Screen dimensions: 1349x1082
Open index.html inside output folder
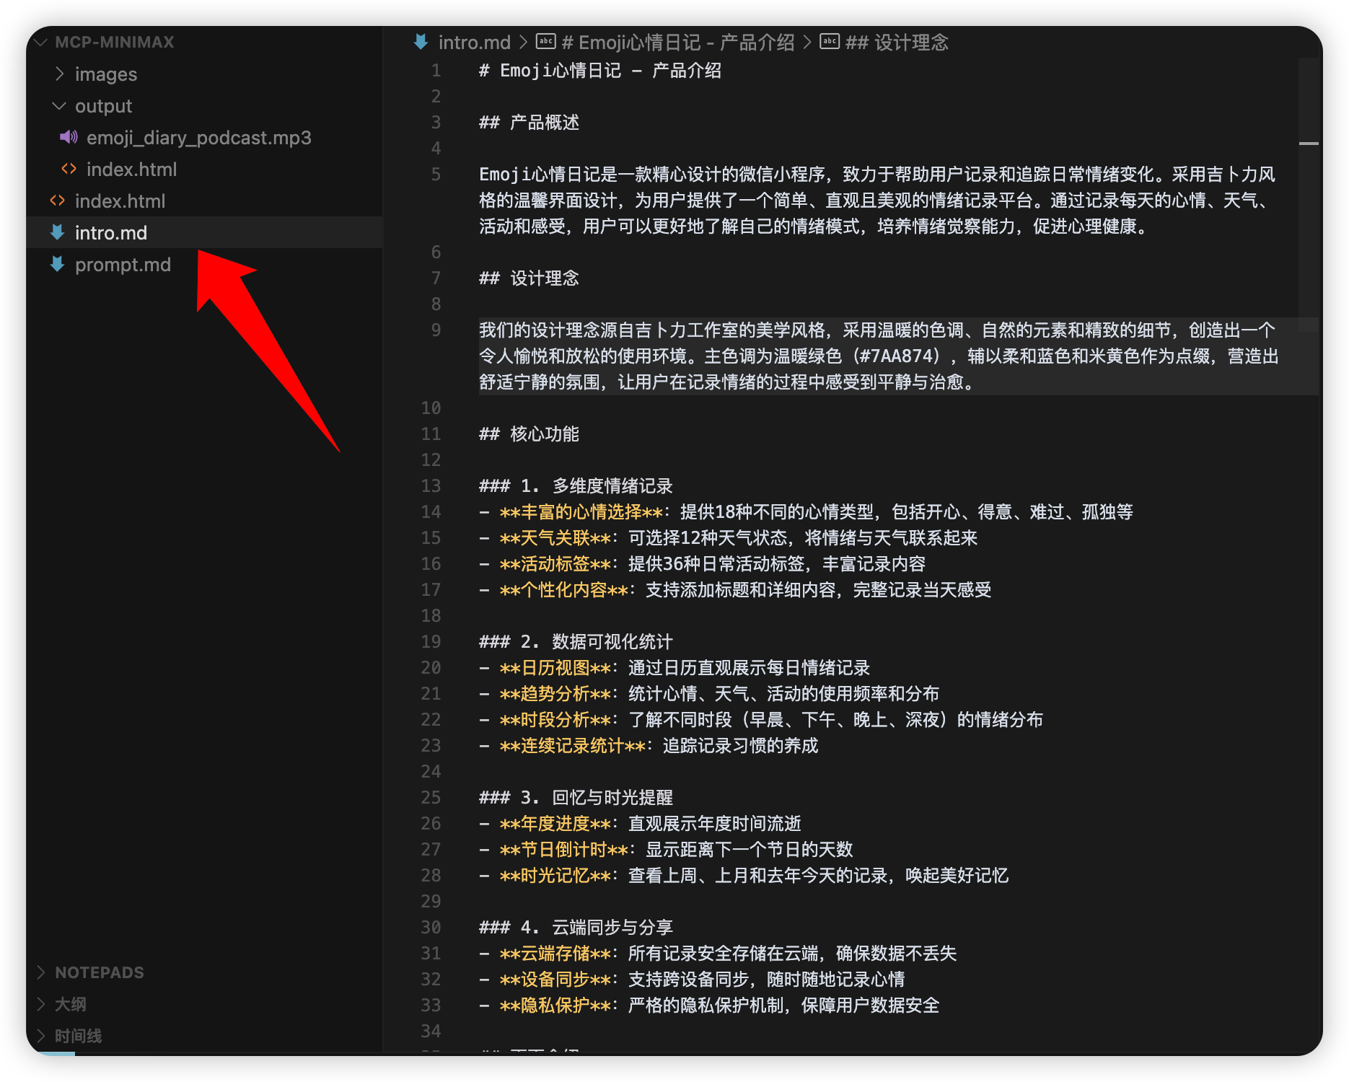[x=131, y=169]
